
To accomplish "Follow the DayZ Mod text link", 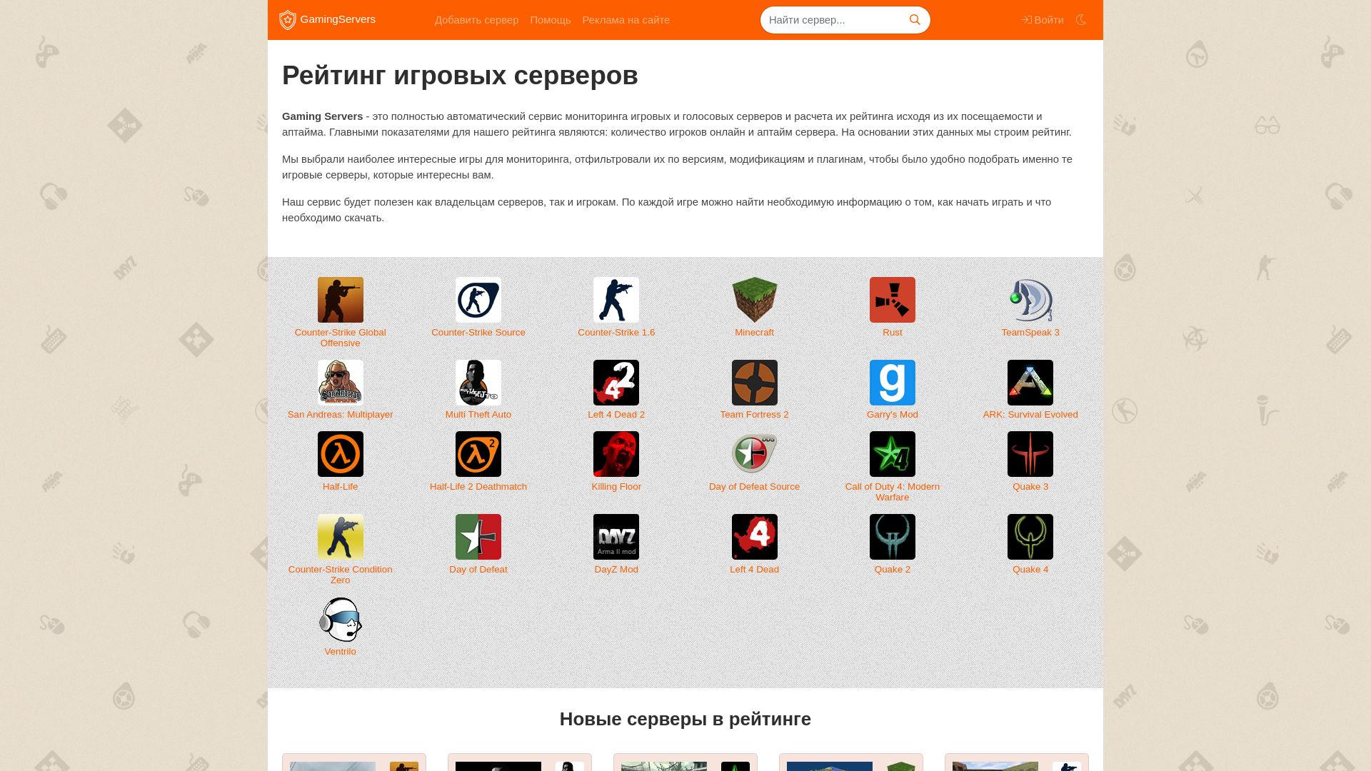I will pos(616,570).
